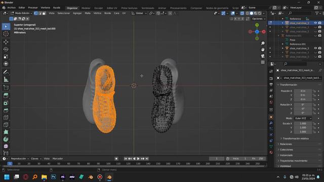Choose the Inset Faces tool
324x182 pixels.
(x=6, y=103)
